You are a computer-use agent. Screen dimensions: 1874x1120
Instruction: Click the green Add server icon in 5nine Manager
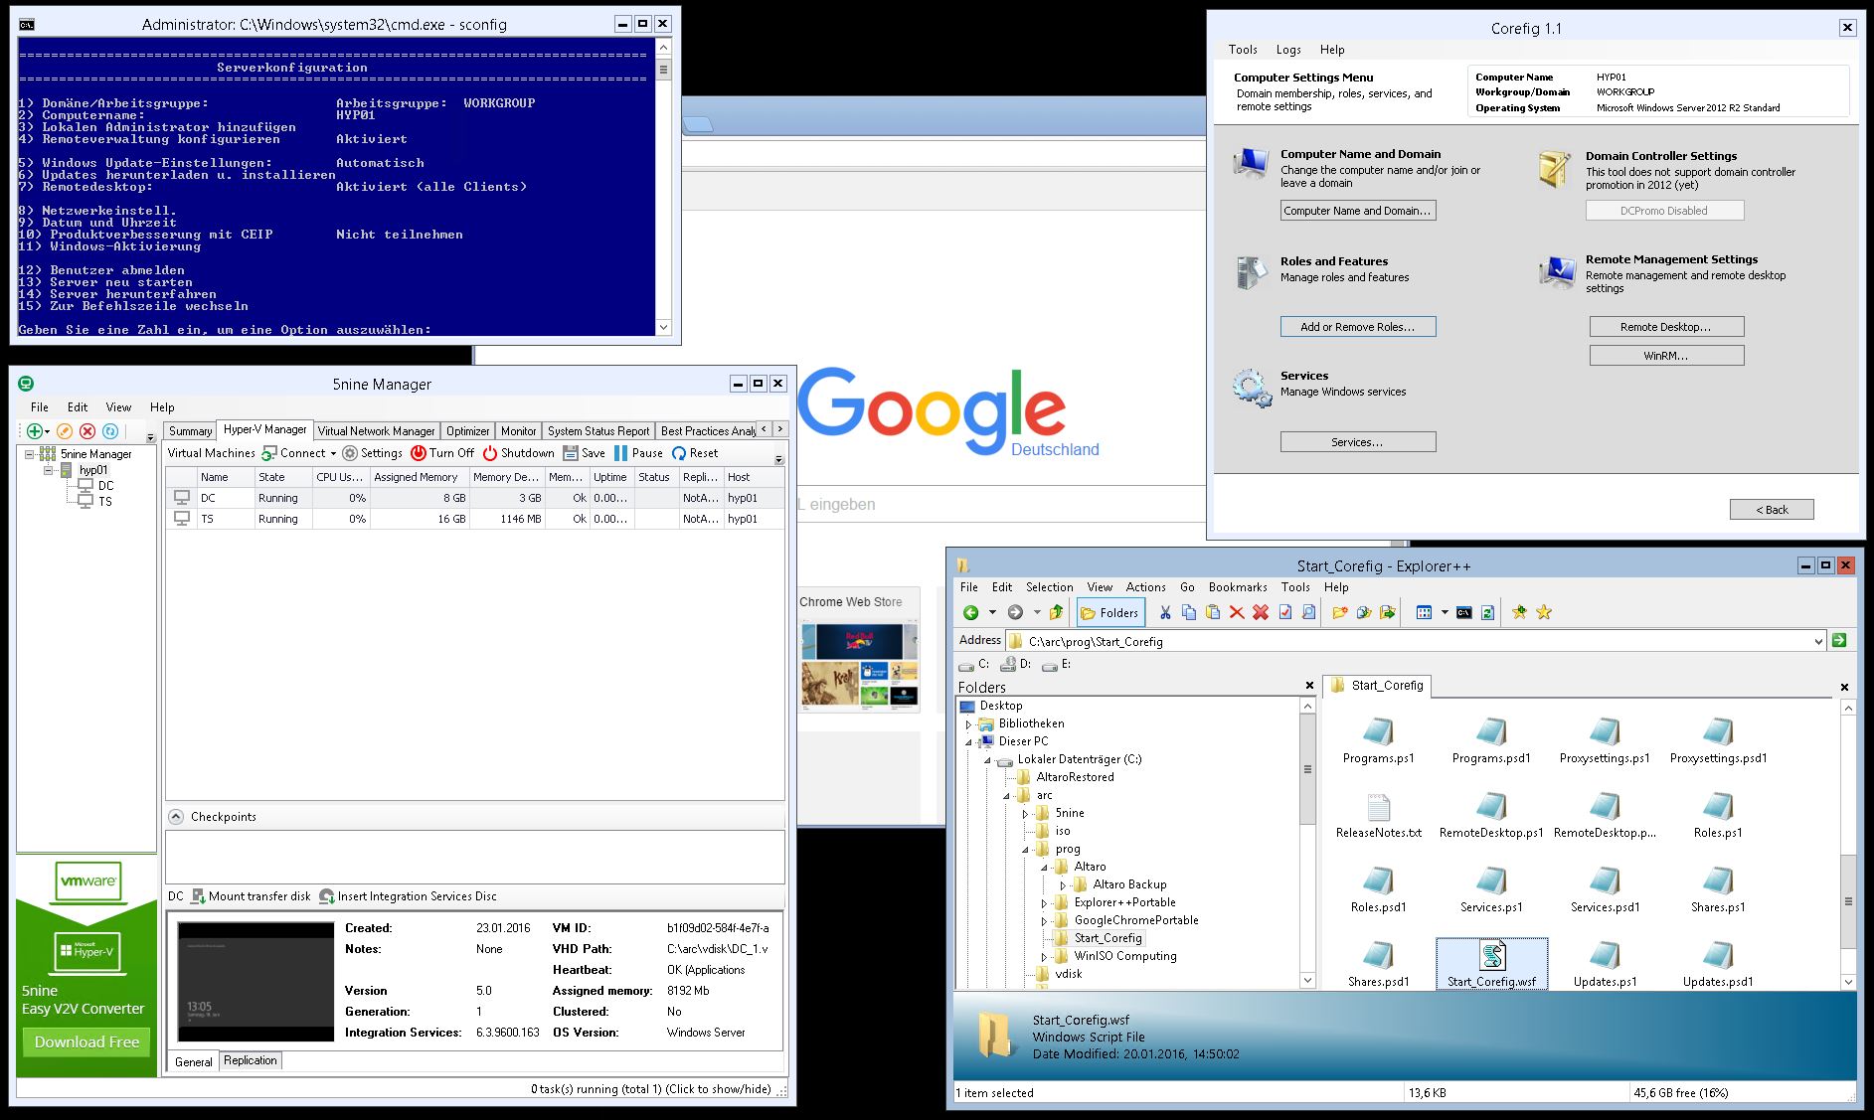35,430
